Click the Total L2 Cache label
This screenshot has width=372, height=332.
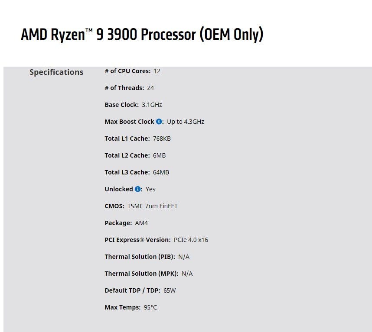click(127, 155)
